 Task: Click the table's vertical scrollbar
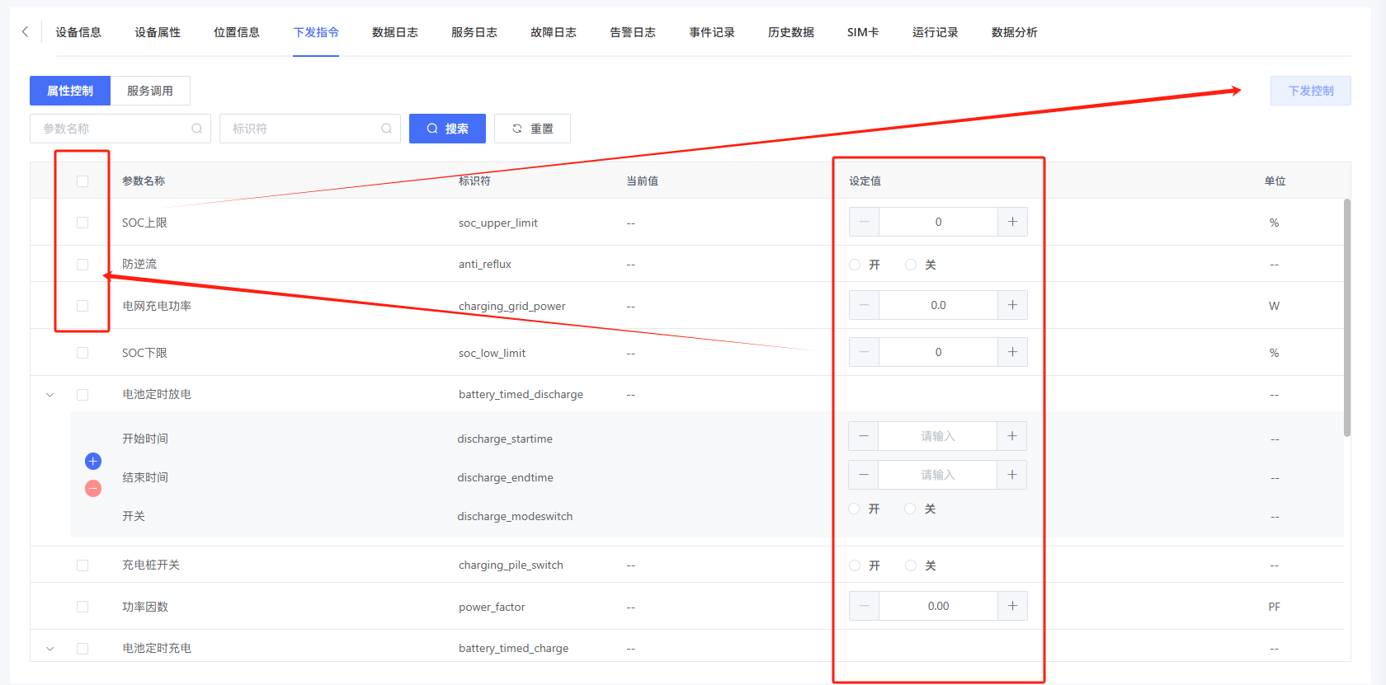pyautogui.click(x=1346, y=317)
